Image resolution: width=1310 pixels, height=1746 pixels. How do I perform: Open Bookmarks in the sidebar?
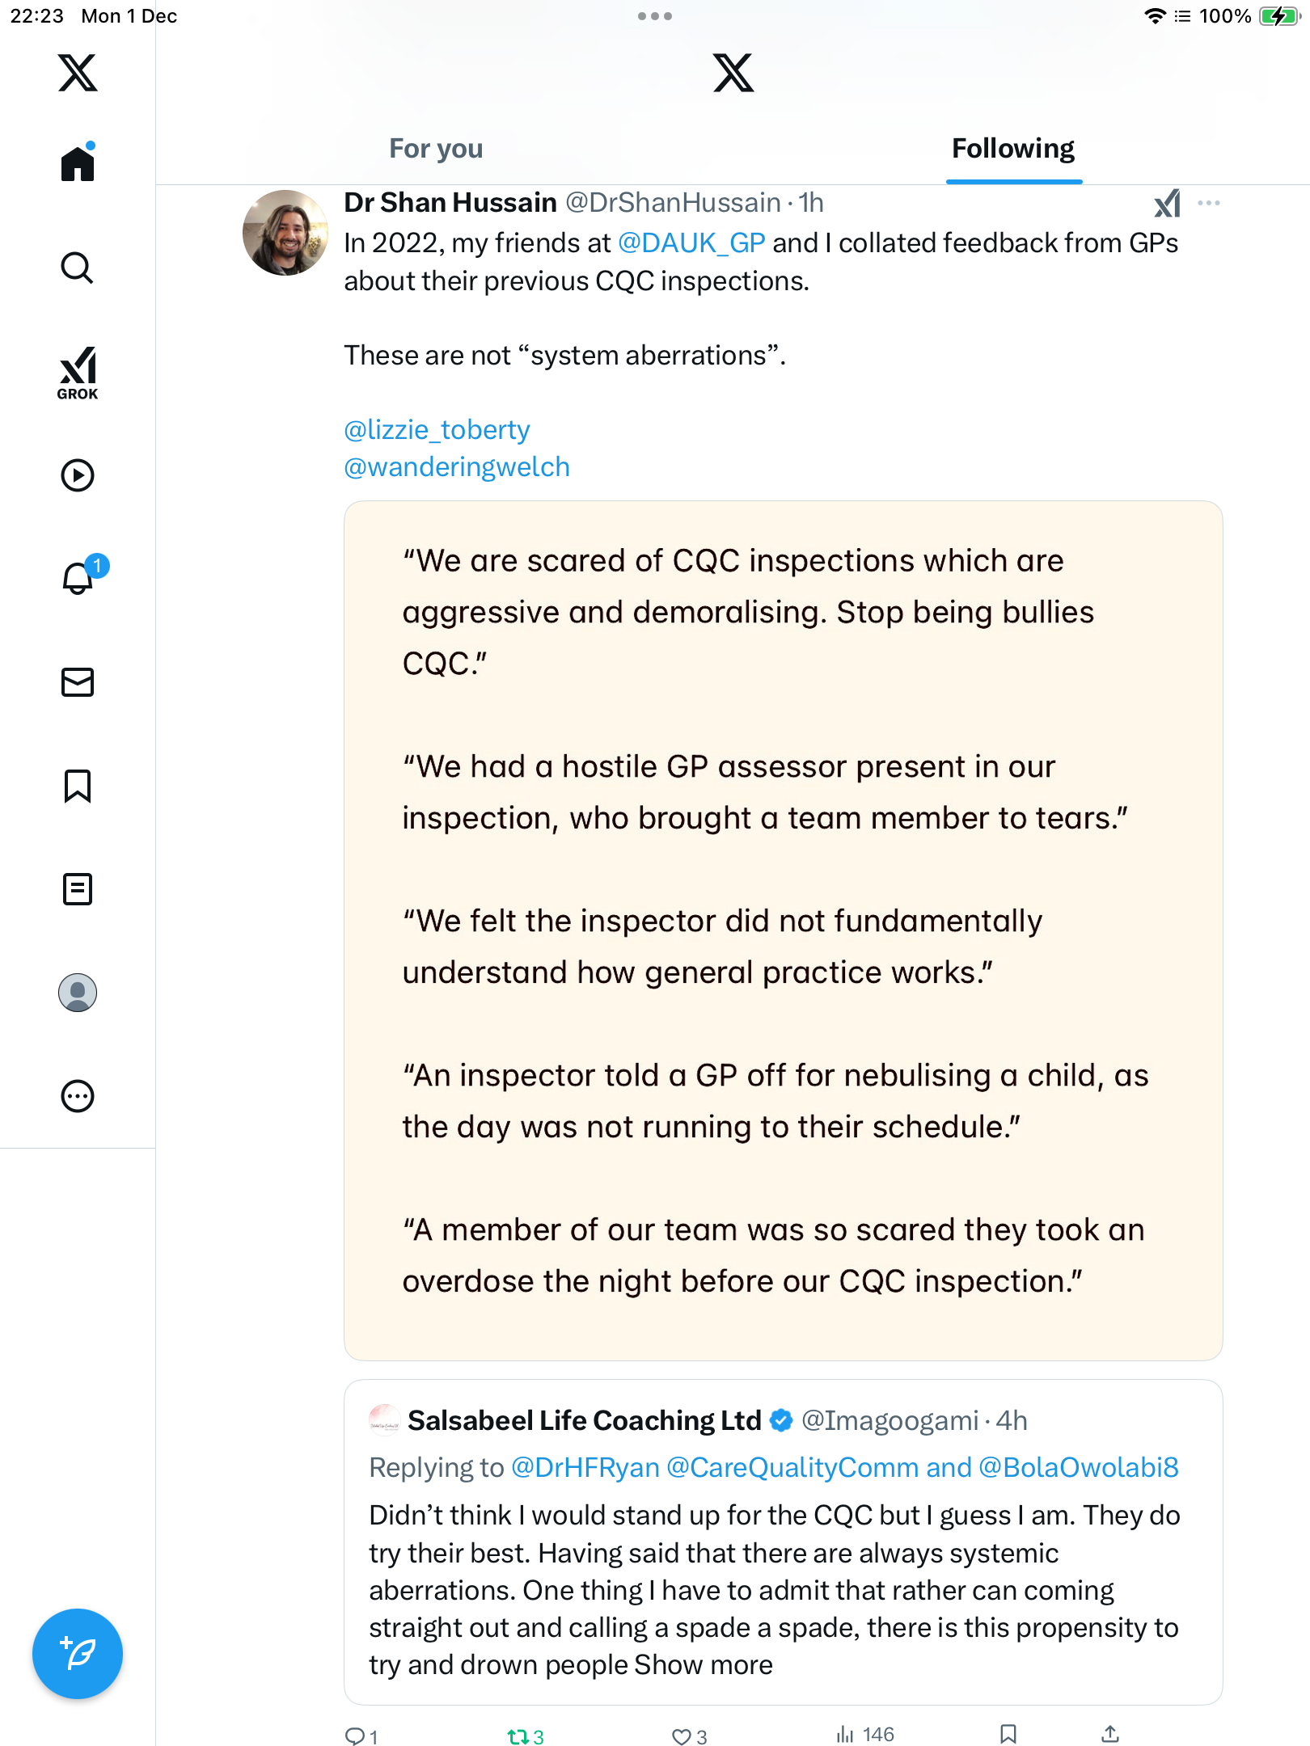78,786
